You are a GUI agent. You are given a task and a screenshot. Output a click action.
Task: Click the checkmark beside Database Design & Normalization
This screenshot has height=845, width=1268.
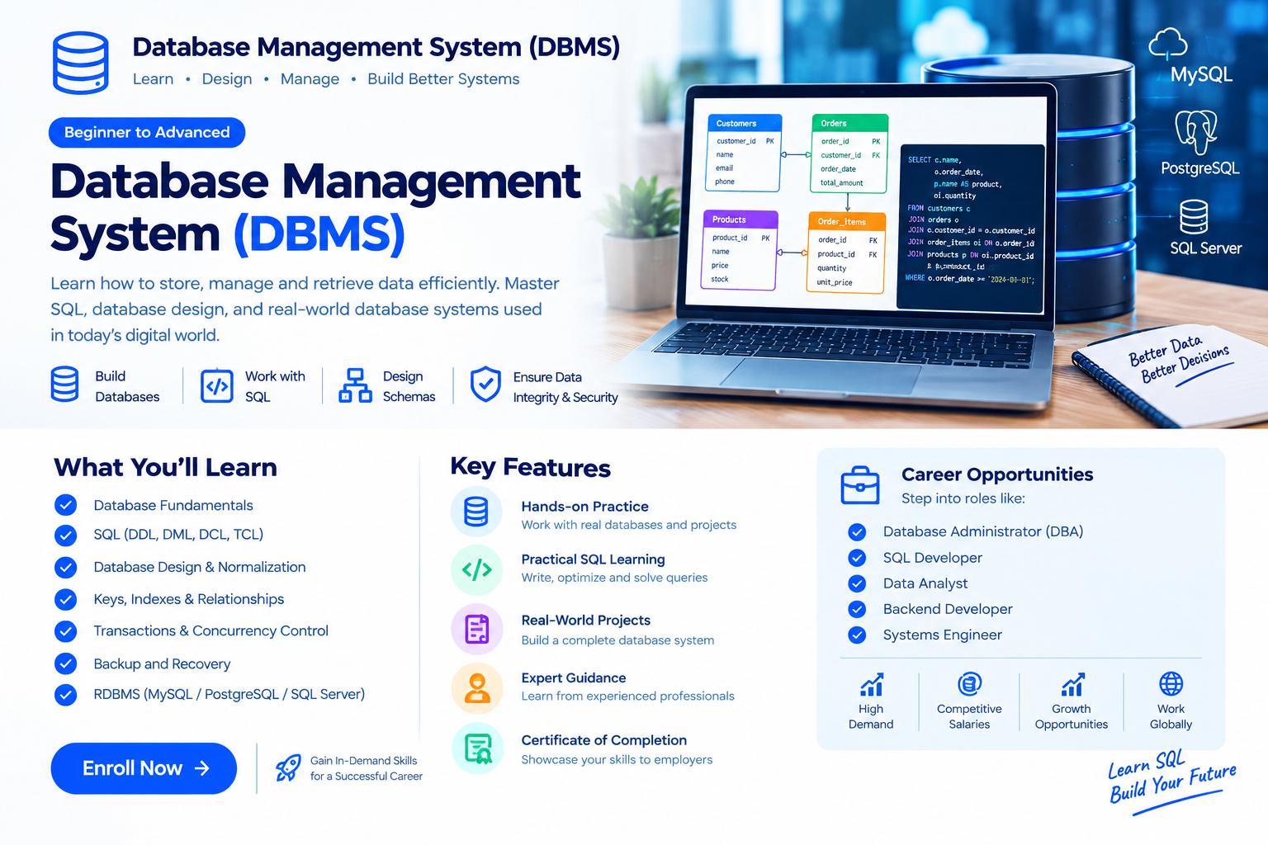tap(65, 568)
